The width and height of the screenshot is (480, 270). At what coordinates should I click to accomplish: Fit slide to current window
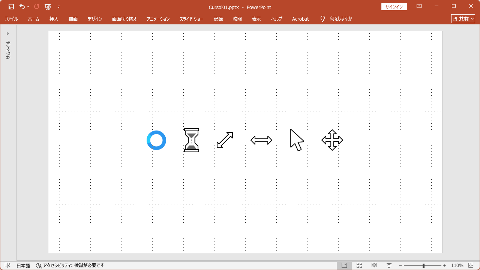pos(471,265)
